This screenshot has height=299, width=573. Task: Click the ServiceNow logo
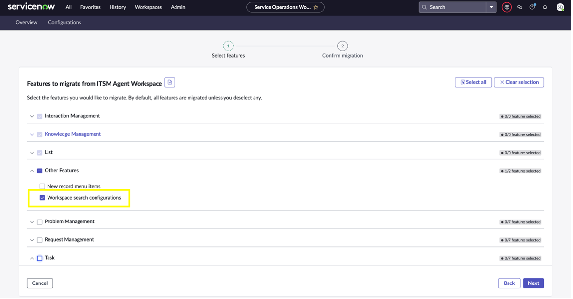click(31, 7)
